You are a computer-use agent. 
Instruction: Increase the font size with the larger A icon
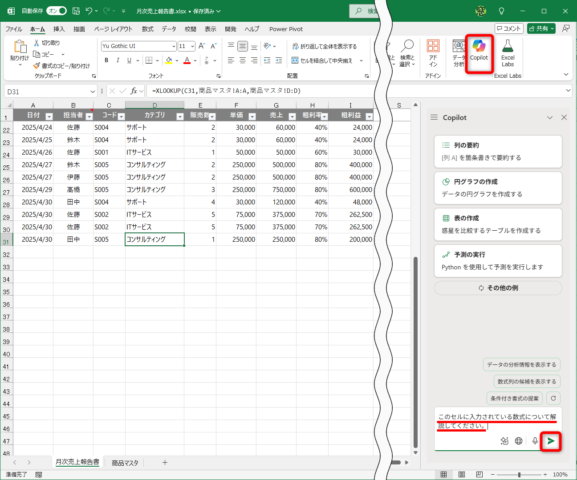[202, 46]
